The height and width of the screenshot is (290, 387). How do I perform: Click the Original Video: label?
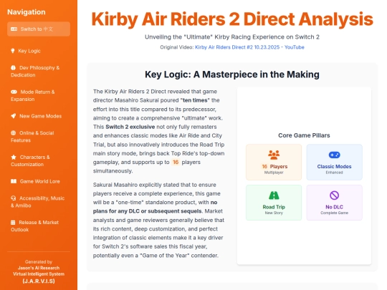177,47
